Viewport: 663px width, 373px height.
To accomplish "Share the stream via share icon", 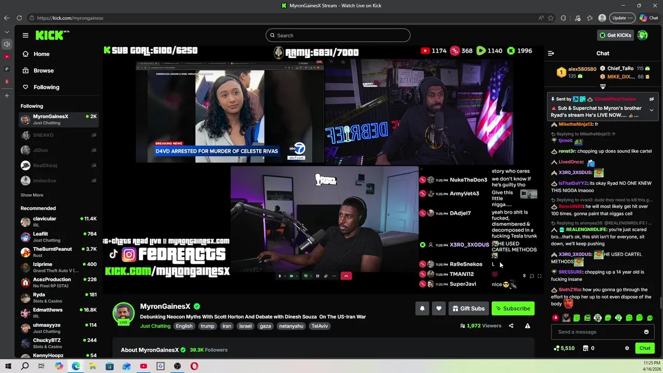I will coord(511,326).
